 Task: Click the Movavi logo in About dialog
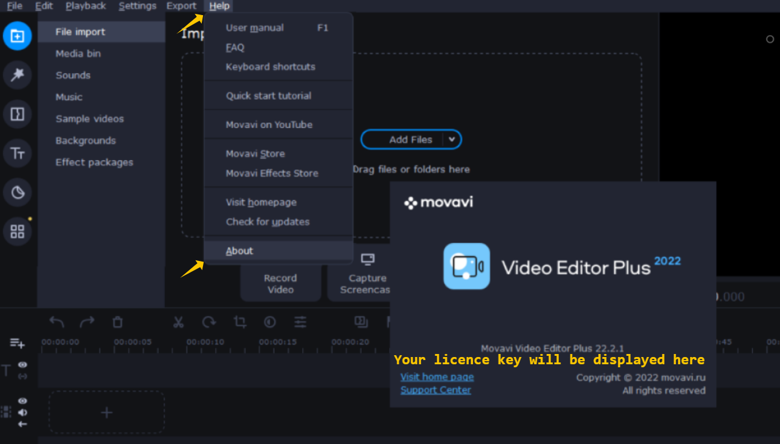coord(439,202)
